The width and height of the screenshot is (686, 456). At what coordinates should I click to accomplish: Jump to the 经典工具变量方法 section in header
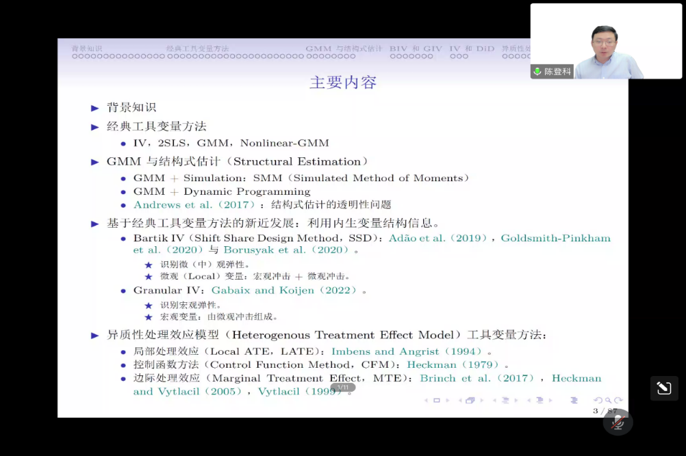pos(198,49)
